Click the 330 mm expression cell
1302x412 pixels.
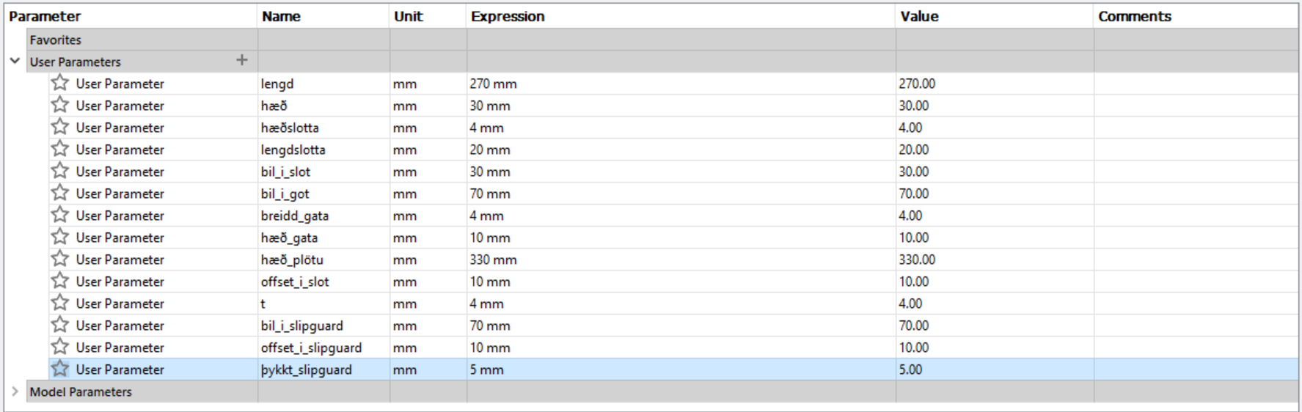click(x=494, y=260)
